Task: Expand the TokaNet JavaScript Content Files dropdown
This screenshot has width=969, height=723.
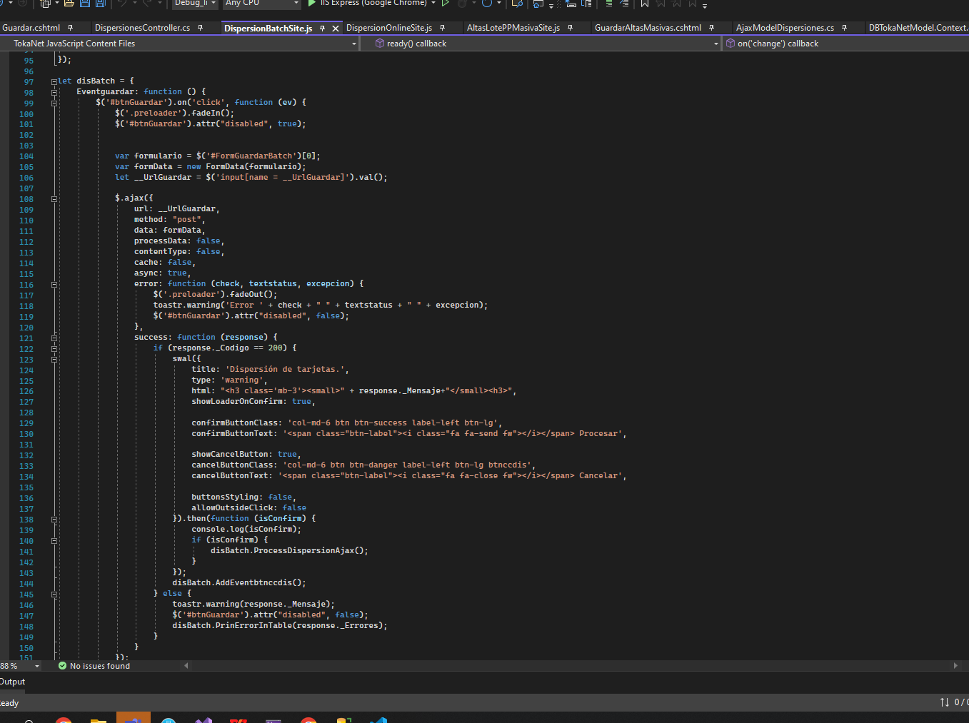Action: click(x=354, y=44)
